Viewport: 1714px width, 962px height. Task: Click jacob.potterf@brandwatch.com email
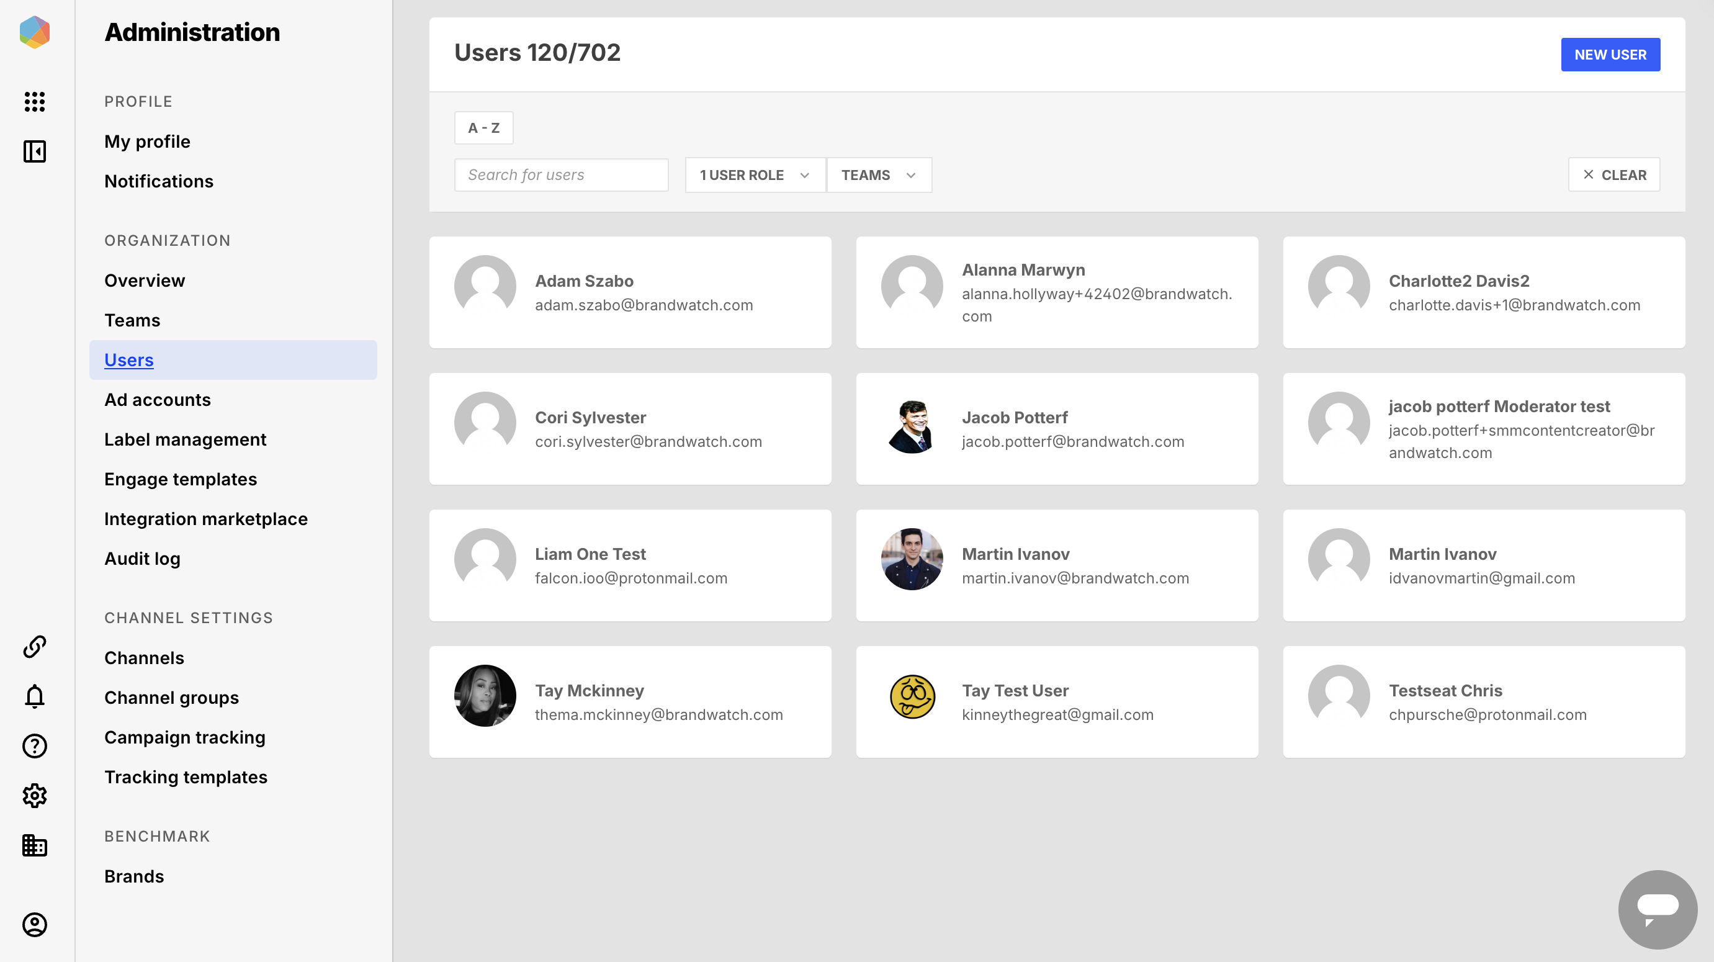(1072, 441)
